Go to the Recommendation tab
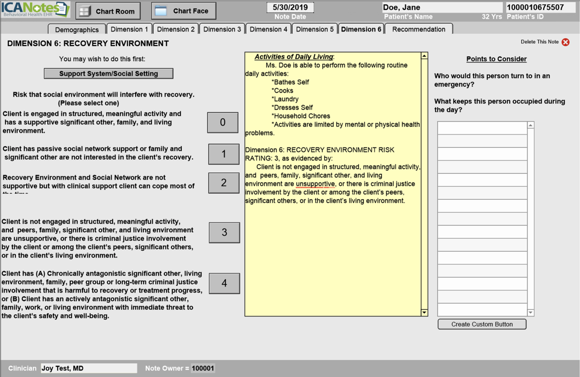 click(x=418, y=29)
